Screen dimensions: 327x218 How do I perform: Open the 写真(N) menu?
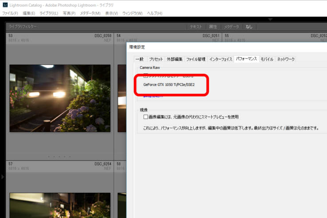[x=70, y=13]
